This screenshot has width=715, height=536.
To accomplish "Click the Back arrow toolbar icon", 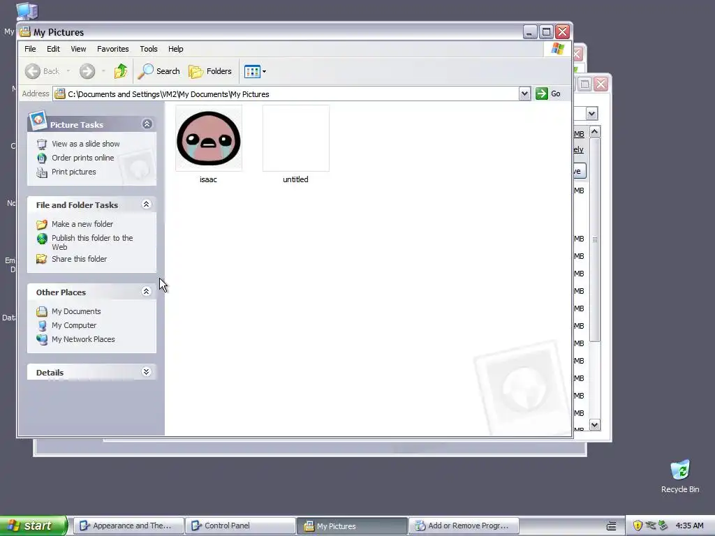I will coord(33,71).
